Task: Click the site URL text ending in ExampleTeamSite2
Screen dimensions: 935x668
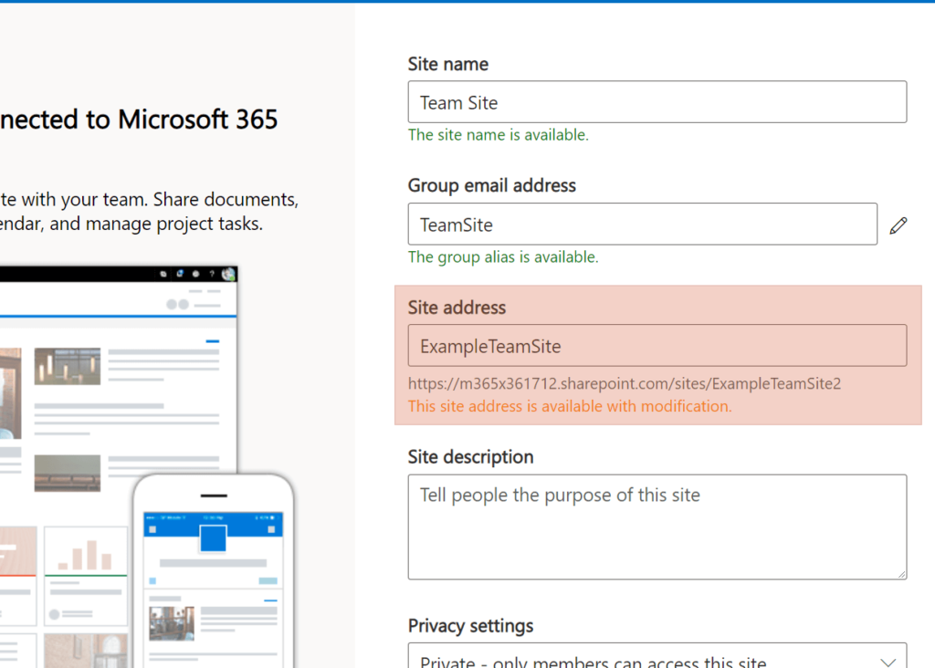Action: point(625,383)
